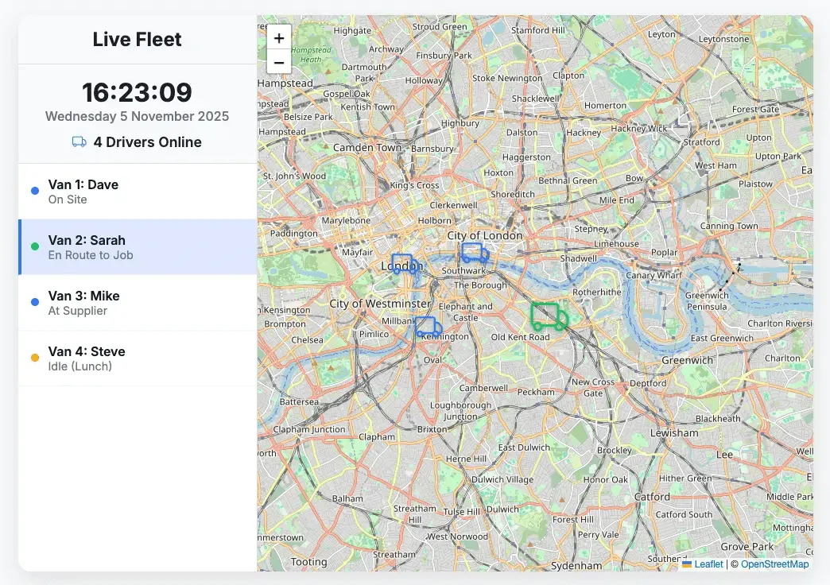Click the blue van marker beside the London label
Screen dimensions: 830x585
point(404,265)
